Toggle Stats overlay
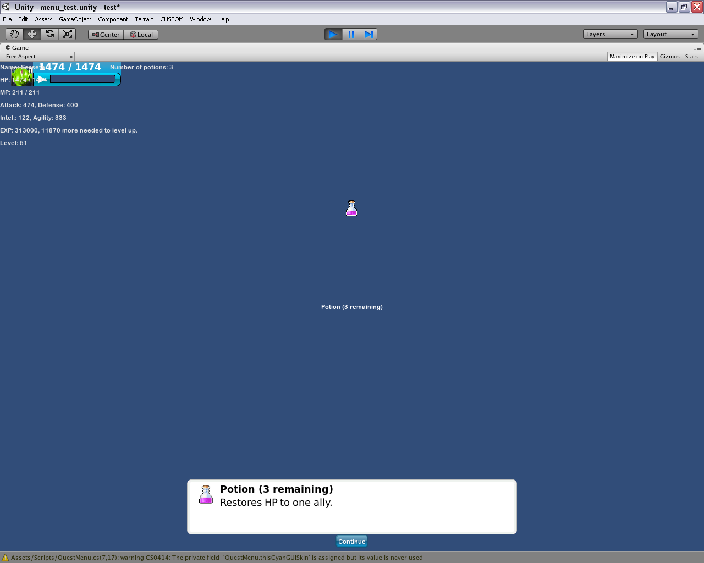 point(691,57)
